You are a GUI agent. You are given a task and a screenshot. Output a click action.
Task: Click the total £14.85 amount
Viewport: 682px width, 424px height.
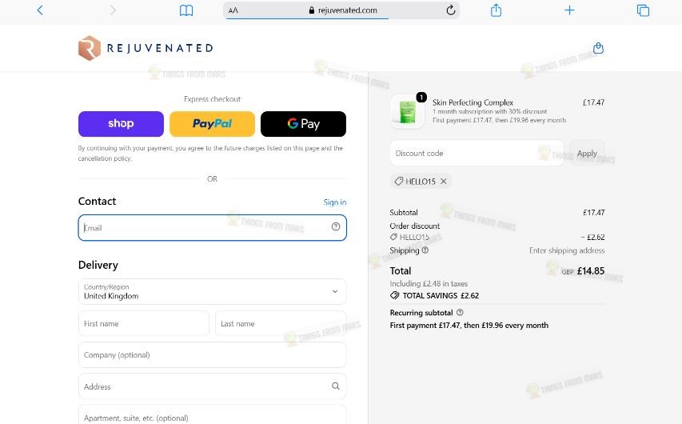[591, 270]
